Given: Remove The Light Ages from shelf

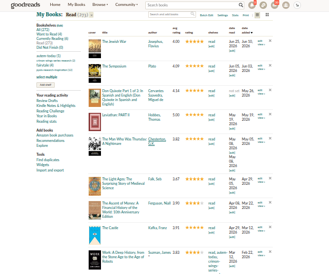Looking at the screenshot, I should (270, 178).
